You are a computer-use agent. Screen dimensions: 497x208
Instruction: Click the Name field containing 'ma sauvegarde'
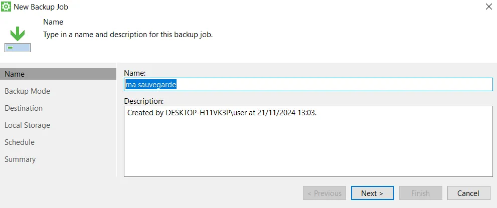tap(308, 85)
